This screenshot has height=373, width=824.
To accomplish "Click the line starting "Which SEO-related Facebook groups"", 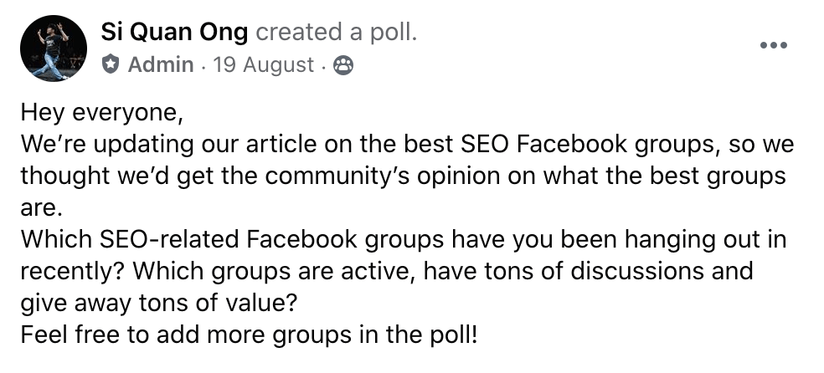I will 403,240.
